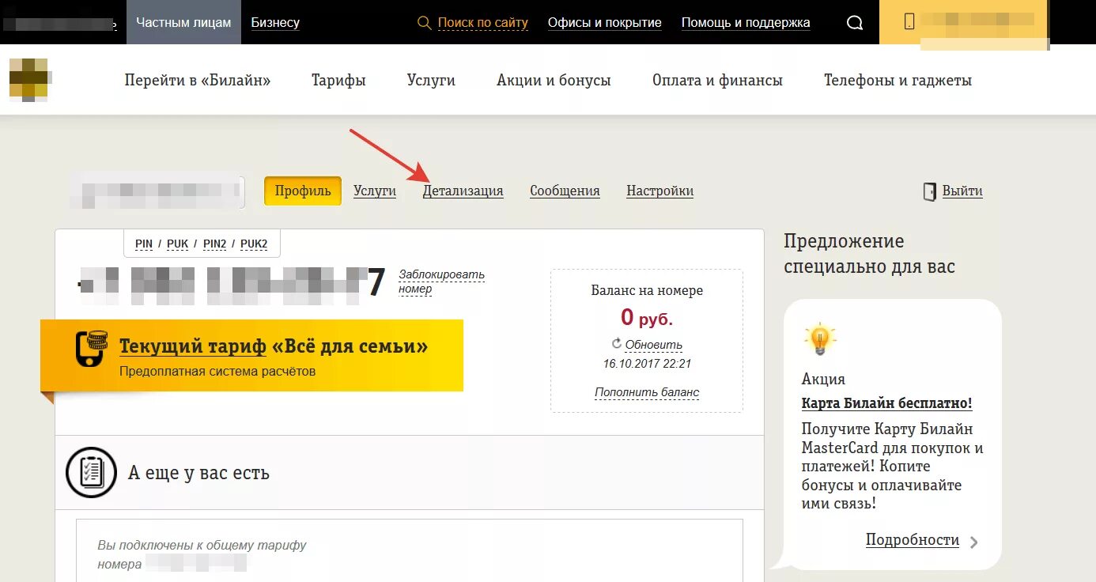Image resolution: width=1096 pixels, height=582 pixels.
Task: Click the date 16.10.2017 22:21
Action: (x=647, y=364)
